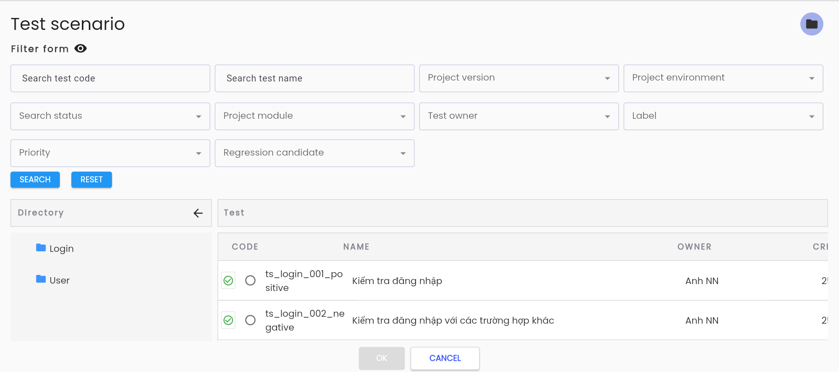Click green check status icon for ts_login_002_negative
This screenshot has height=372, width=839.
[x=228, y=320]
